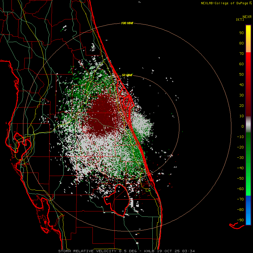
Task: Click the -70 value on the velocity scale
Action: pyautogui.click(x=240, y=199)
